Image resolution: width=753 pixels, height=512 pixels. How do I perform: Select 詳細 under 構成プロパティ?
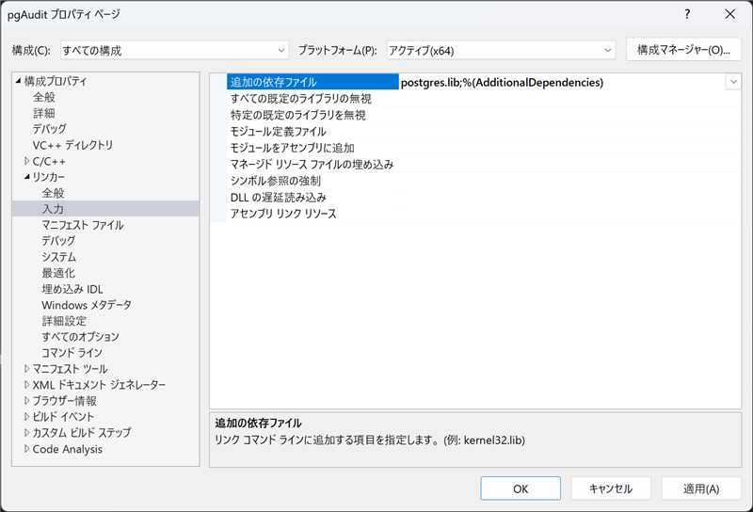tap(44, 113)
